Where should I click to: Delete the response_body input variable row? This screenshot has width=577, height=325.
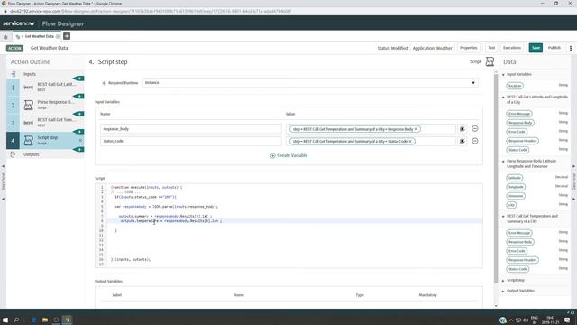click(x=475, y=129)
